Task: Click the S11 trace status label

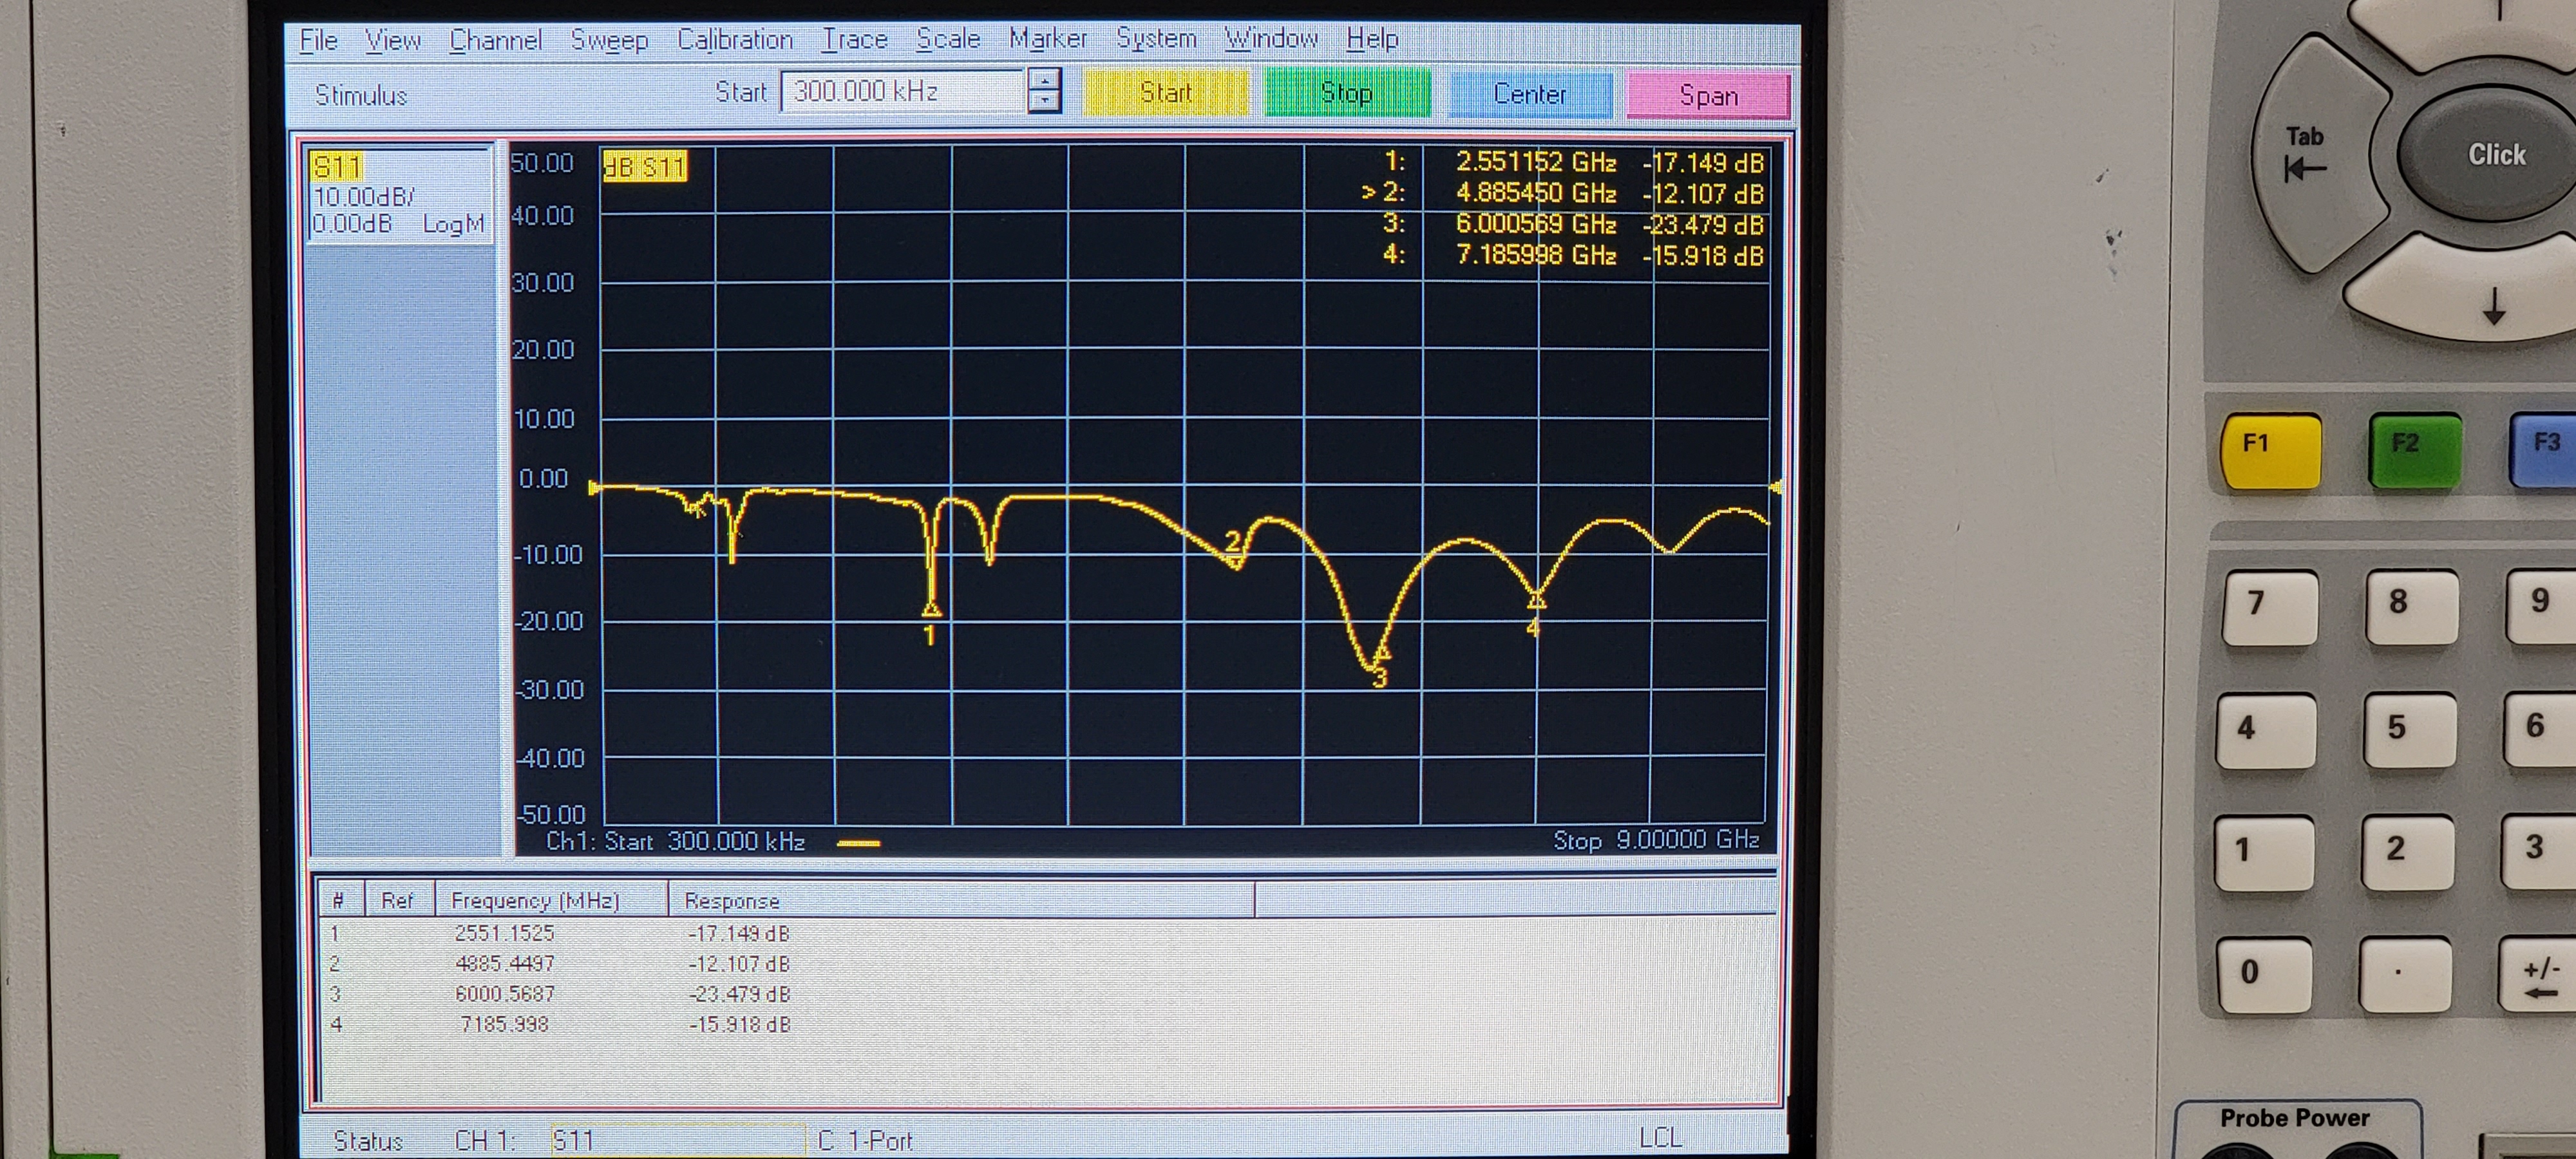Action: coord(337,166)
